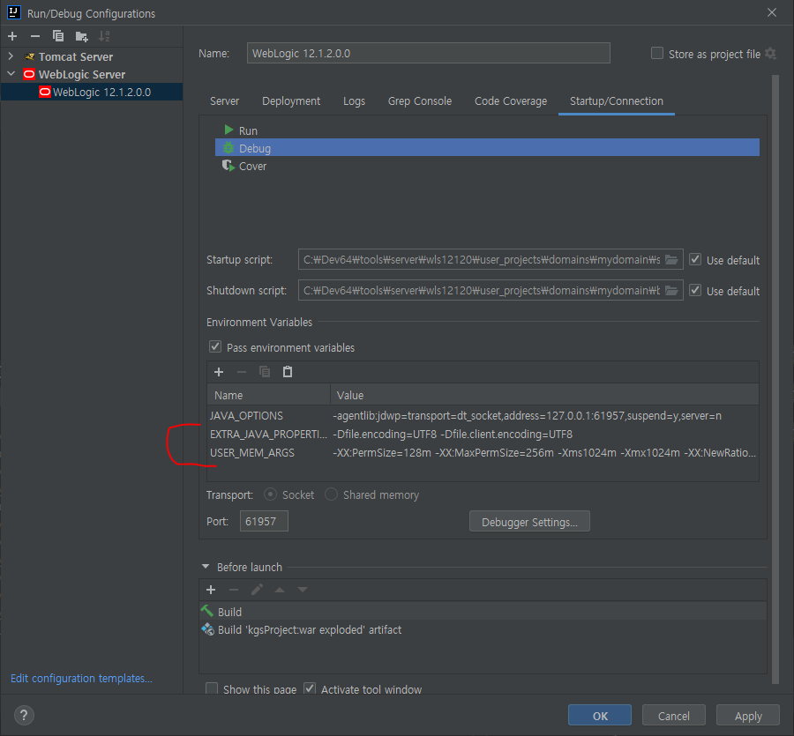Screen dimensions: 794x736
Task: Select the JAVA_OPTIONS variable row
Action: [483, 416]
